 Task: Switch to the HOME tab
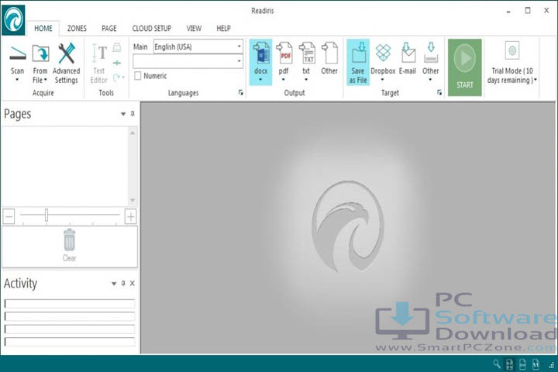[43, 29]
